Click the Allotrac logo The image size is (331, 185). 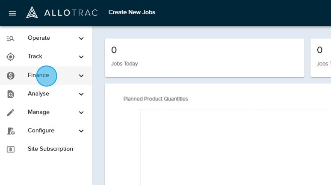pos(62,12)
